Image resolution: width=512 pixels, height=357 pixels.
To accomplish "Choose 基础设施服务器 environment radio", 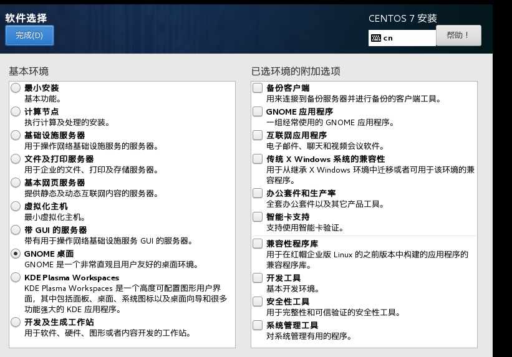I will (x=16, y=135).
